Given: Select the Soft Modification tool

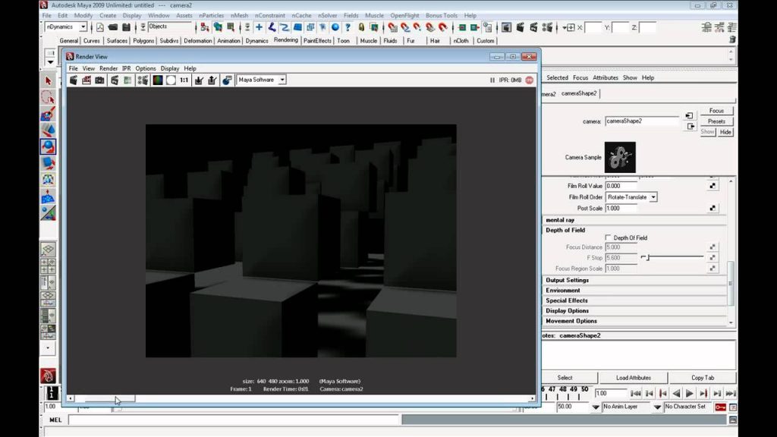Looking at the screenshot, I should (48, 196).
